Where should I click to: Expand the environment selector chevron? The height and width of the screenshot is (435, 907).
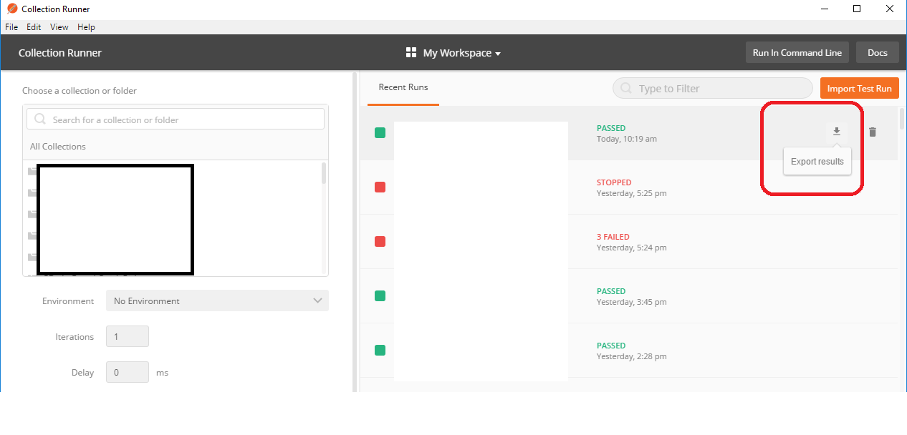tap(317, 300)
